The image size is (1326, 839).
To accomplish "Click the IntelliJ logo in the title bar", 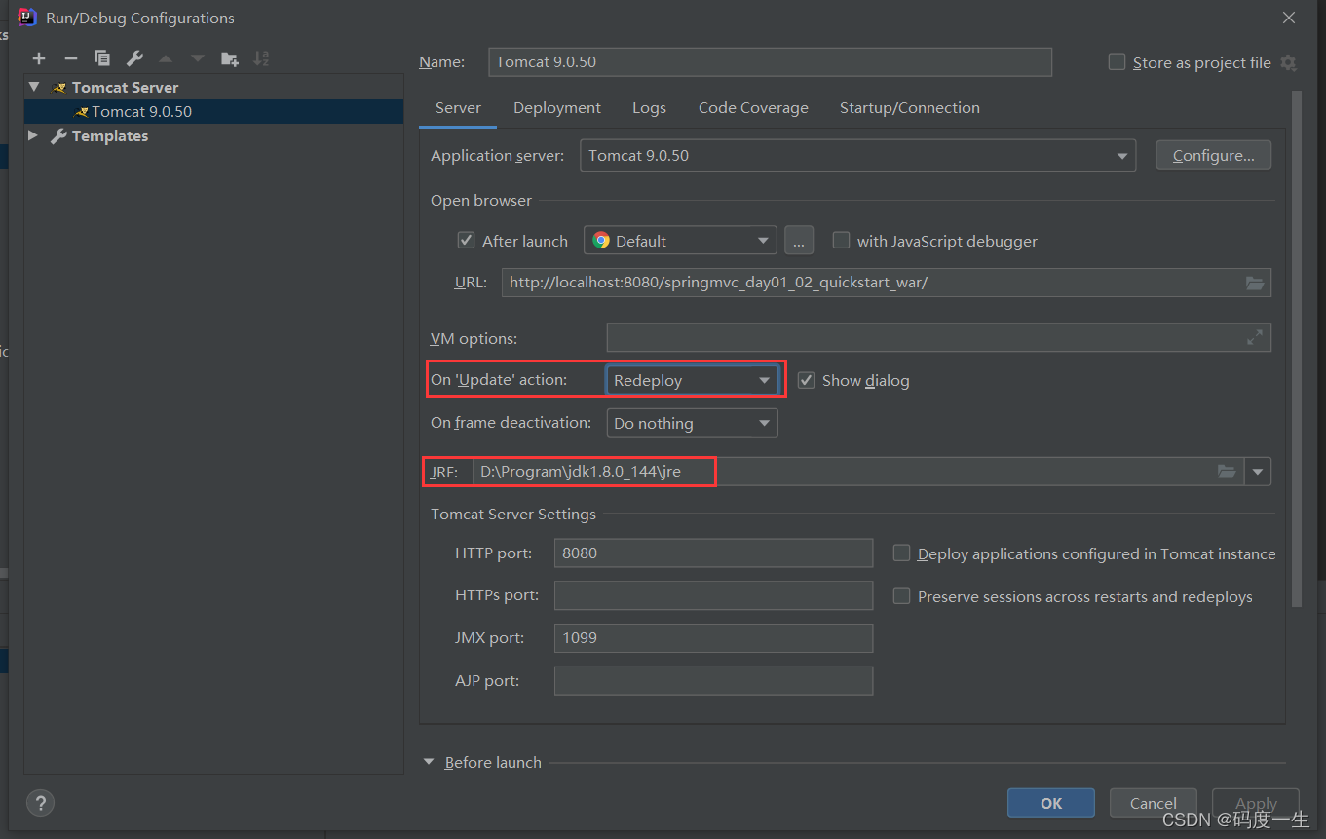I will (27, 17).
